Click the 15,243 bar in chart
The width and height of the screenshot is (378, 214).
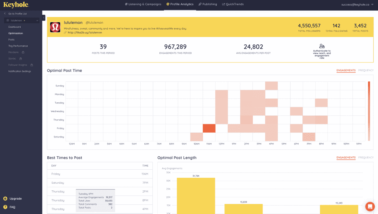point(339,210)
